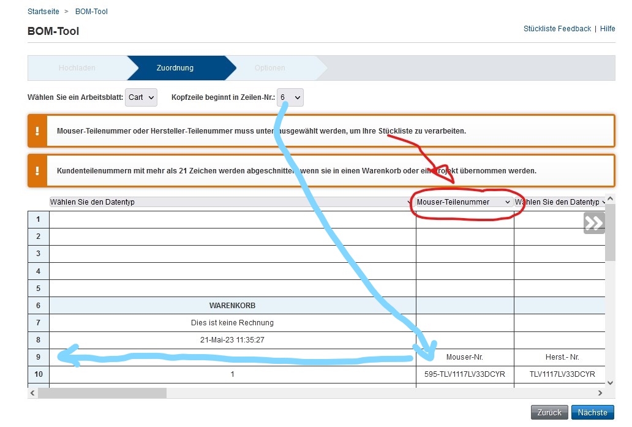Select the 595-TLV1117LV33DCYR cell
This screenshot has width=632, height=427.
pos(465,374)
